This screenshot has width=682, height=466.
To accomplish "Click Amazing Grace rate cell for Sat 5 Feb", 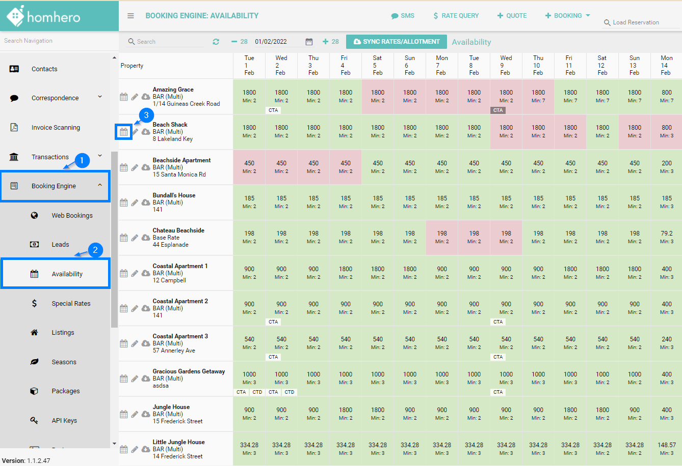I will pos(378,96).
